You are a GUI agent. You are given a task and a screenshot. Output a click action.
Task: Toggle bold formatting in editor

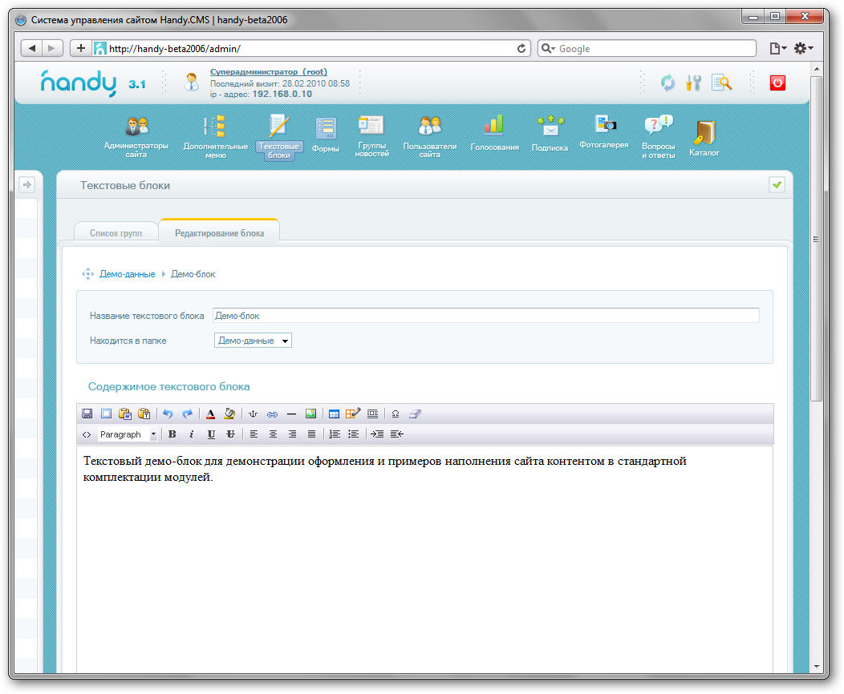click(x=172, y=434)
